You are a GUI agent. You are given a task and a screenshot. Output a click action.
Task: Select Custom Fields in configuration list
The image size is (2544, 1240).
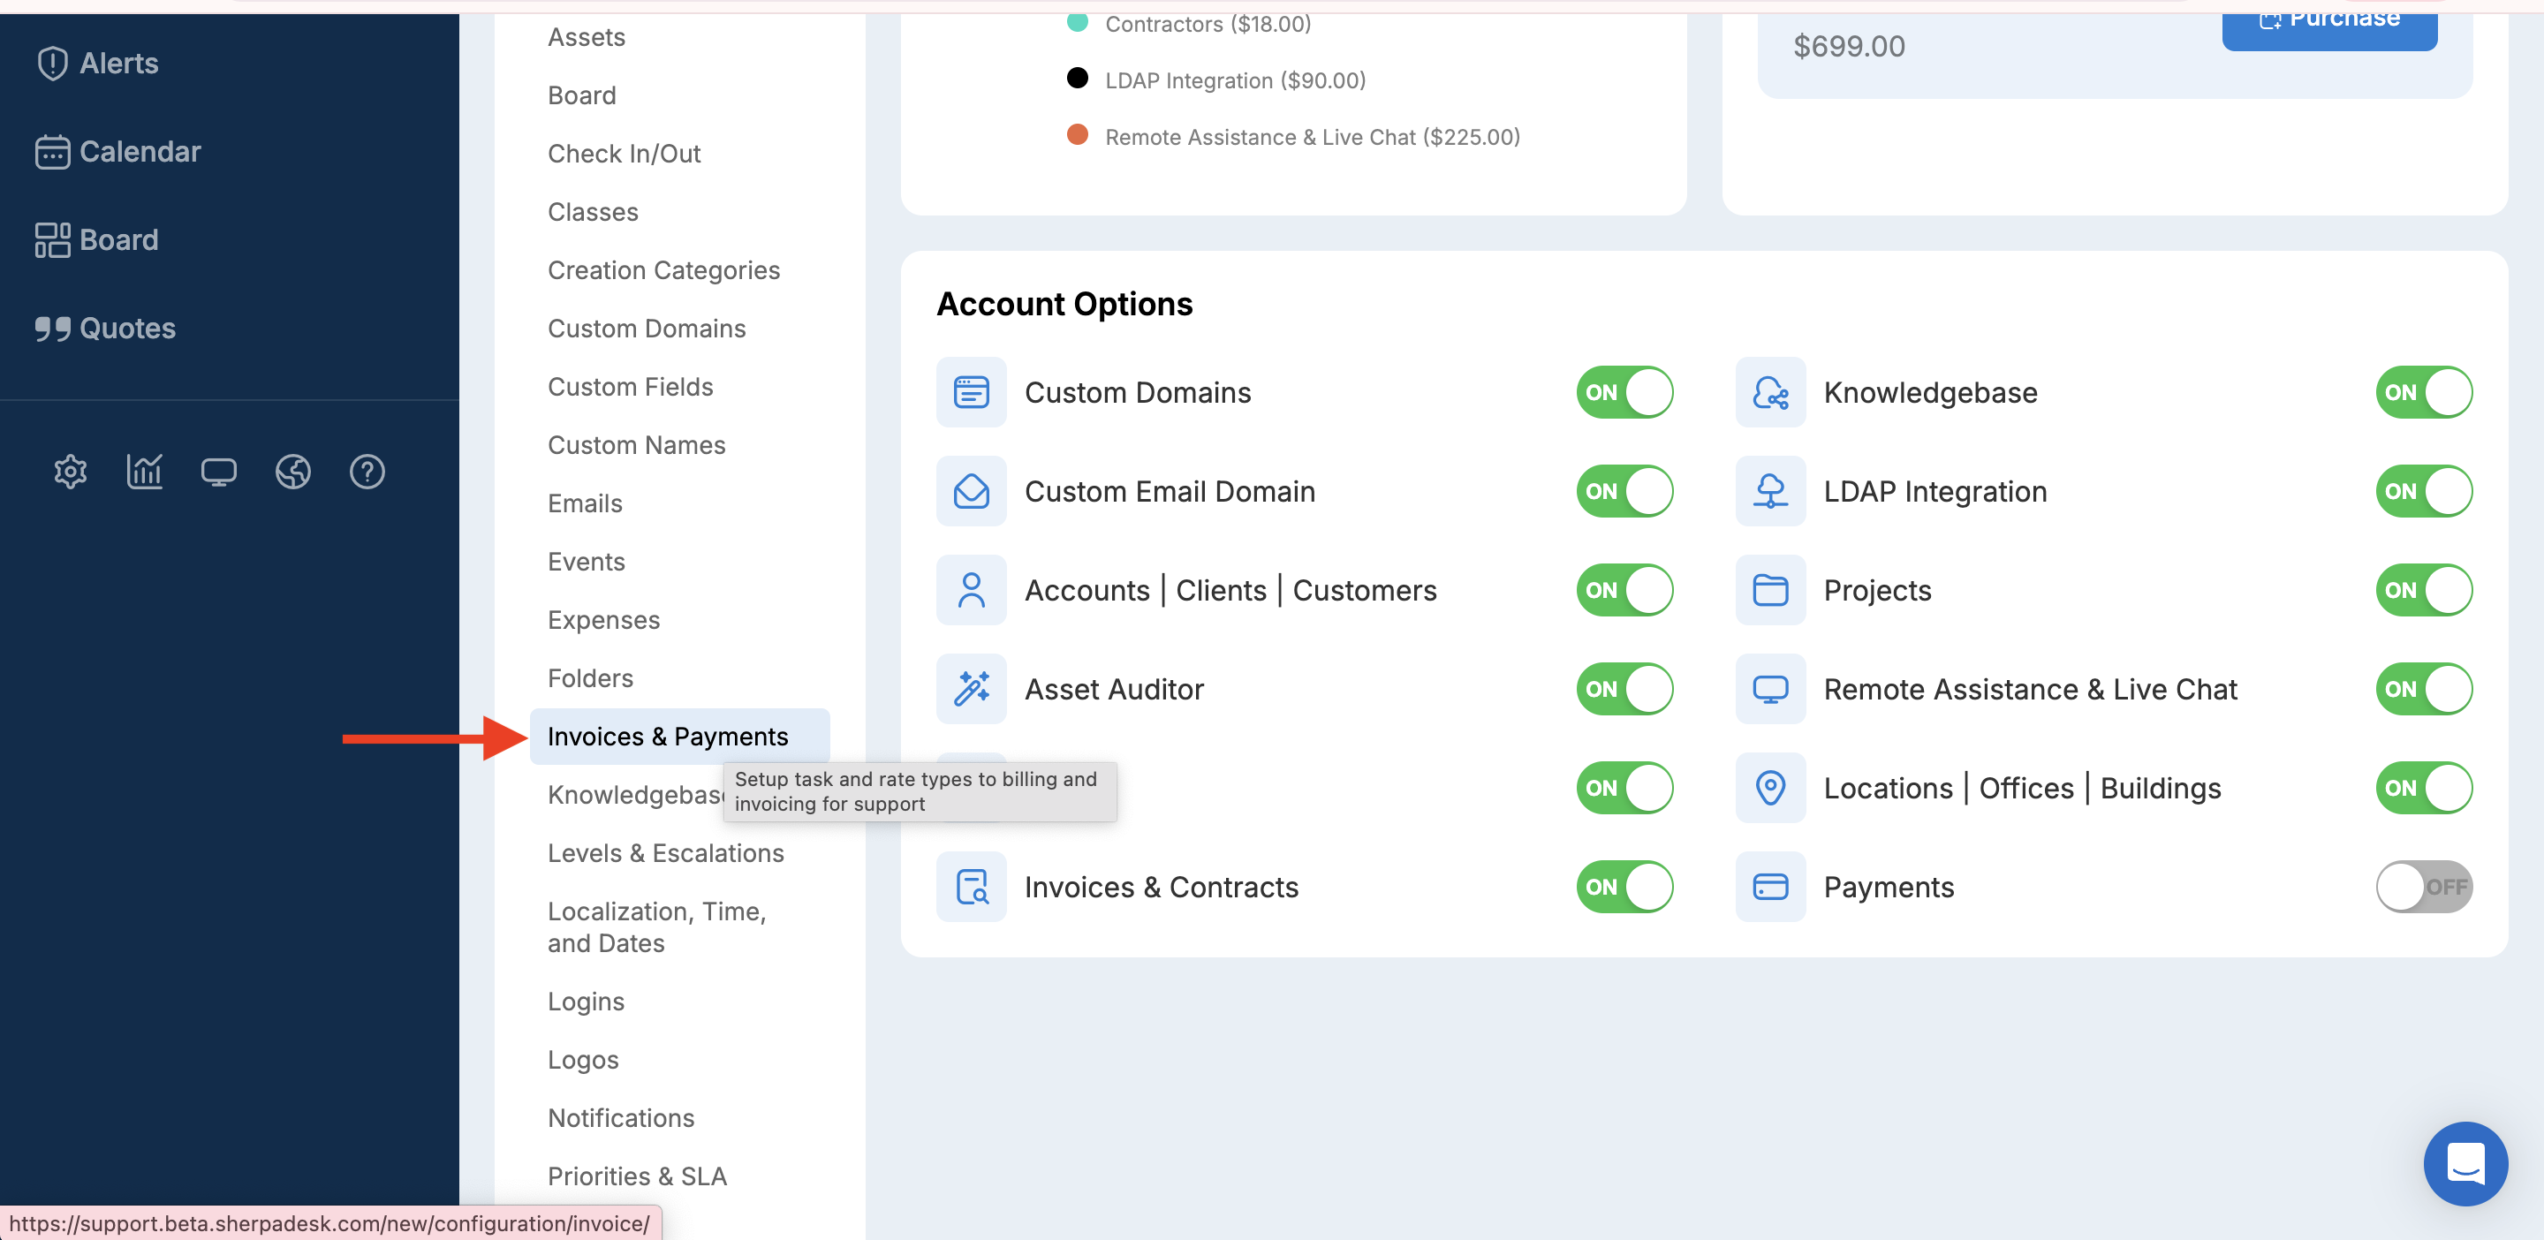pos(630,387)
